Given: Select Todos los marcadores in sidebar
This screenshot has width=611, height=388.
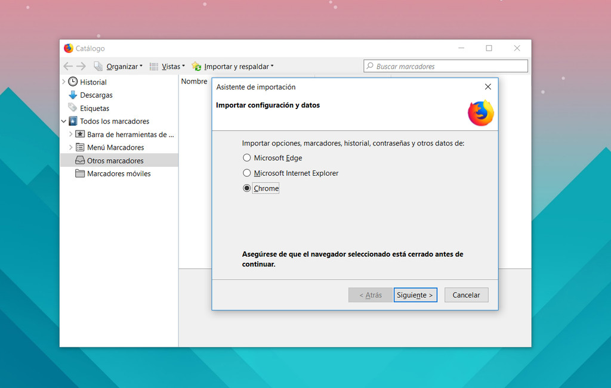Looking at the screenshot, I should 115,121.
